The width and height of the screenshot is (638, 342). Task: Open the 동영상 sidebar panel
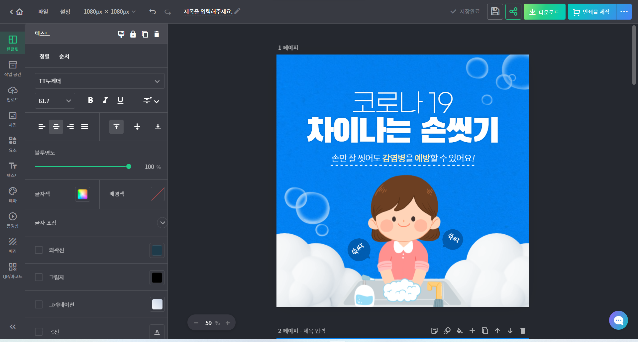[13, 220]
